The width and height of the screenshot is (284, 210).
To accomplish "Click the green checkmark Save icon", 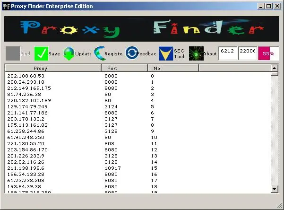I will coord(41,53).
